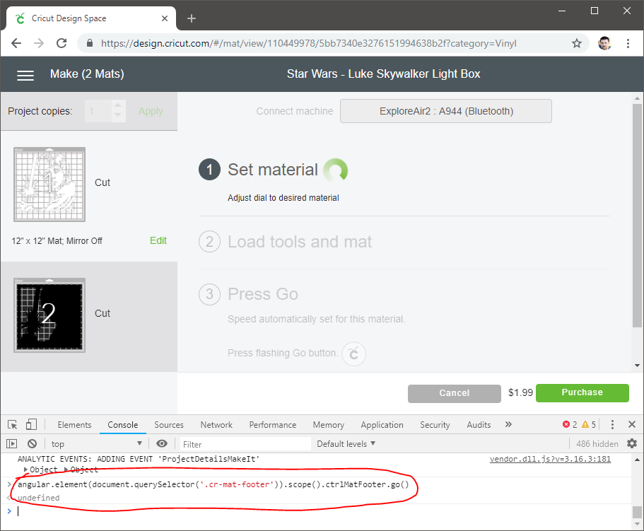Open the DevTools three-dot customize menu
The height and width of the screenshot is (531, 644).
tap(612, 425)
